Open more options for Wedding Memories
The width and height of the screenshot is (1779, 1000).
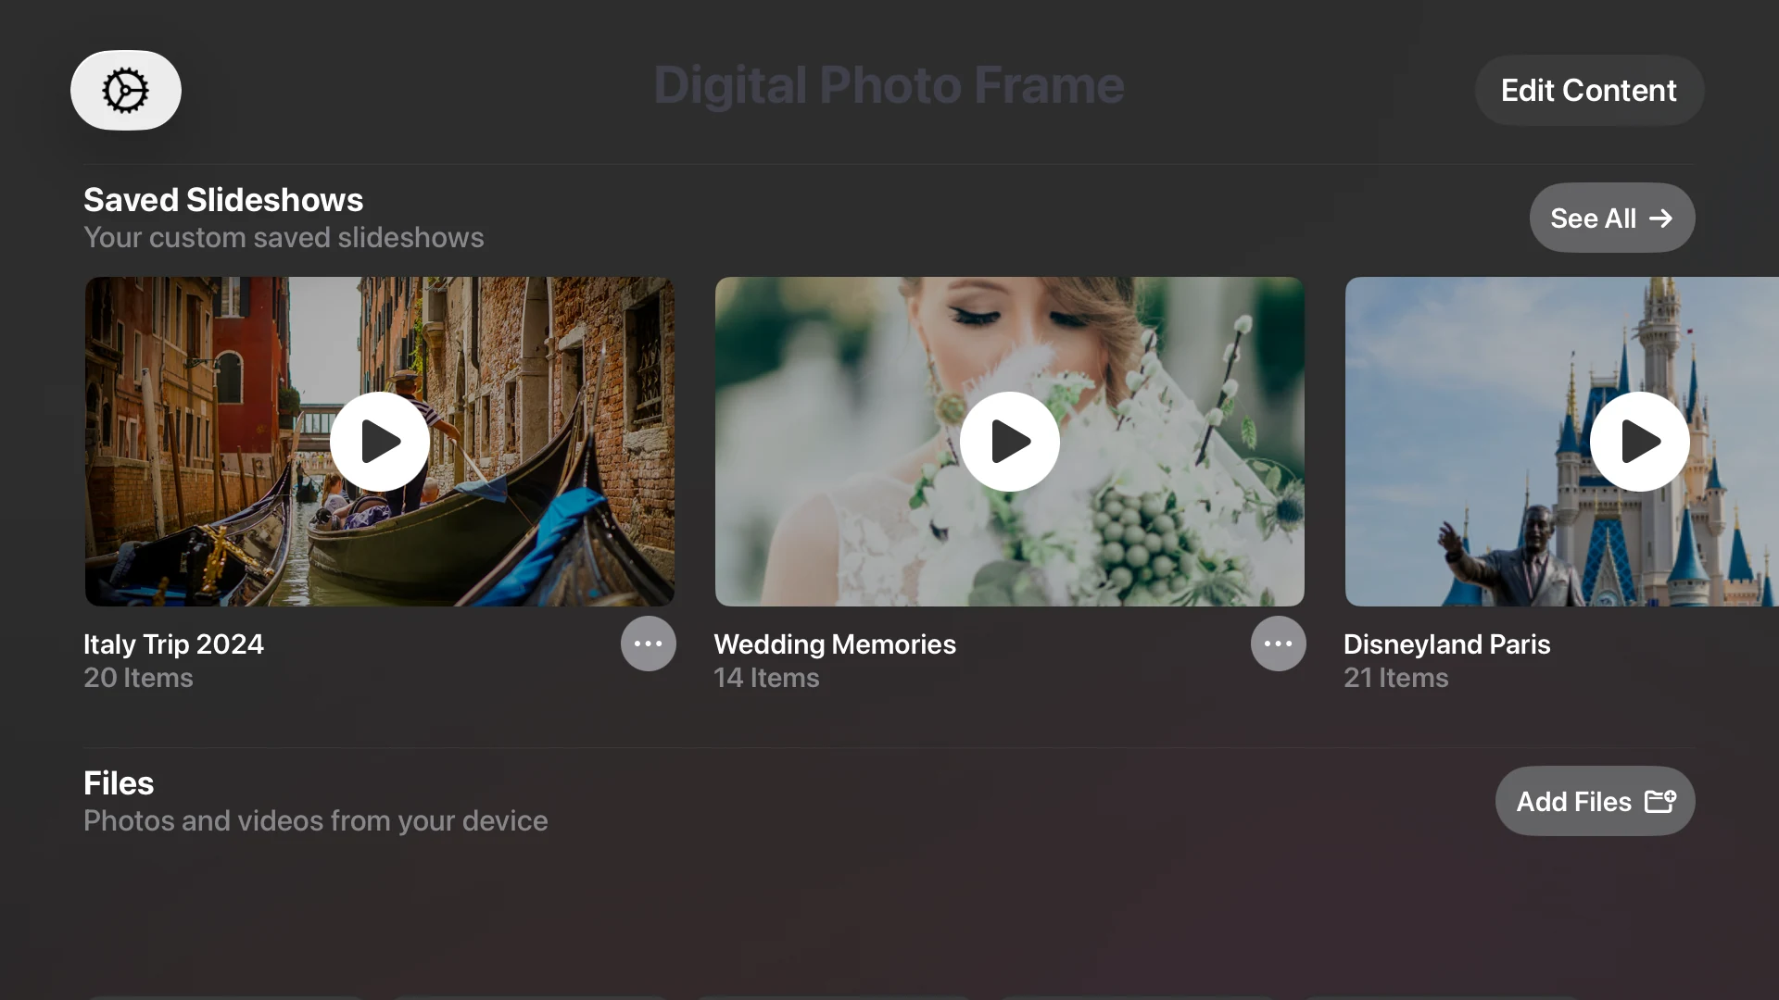[1279, 644]
